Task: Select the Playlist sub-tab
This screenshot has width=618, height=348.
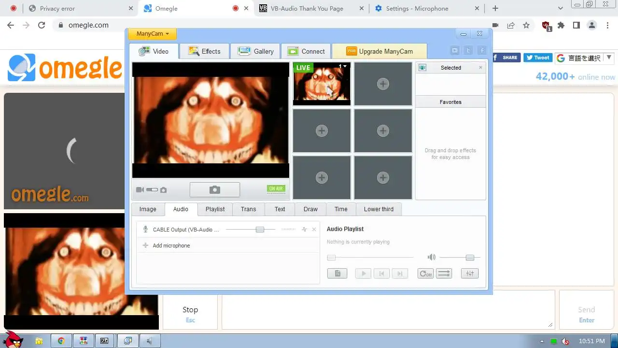Action: [215, 209]
